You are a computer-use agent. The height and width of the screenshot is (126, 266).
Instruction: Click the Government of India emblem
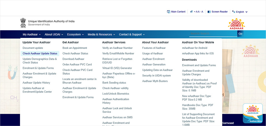[x=23, y=23]
